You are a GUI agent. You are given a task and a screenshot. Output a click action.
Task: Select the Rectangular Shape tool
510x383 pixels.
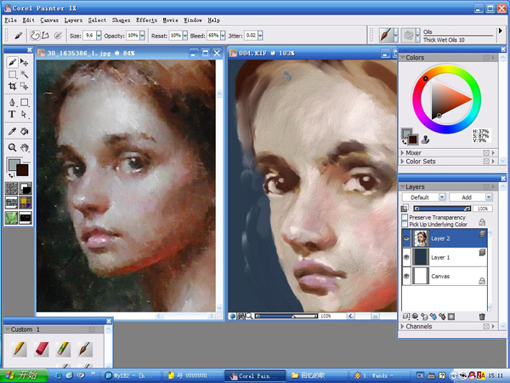[24, 102]
